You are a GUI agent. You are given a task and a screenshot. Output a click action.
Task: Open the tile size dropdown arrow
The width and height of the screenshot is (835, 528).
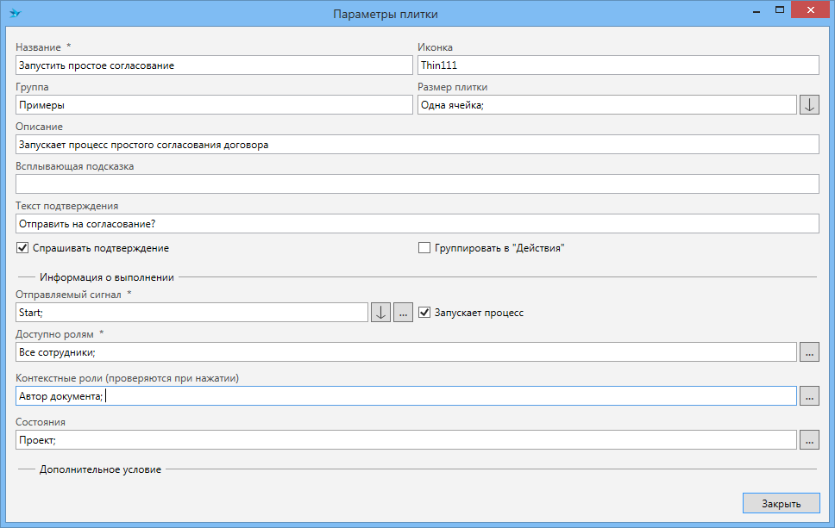809,105
